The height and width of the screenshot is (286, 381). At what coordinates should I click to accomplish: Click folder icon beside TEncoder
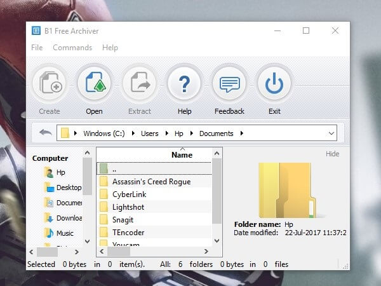[104, 232]
